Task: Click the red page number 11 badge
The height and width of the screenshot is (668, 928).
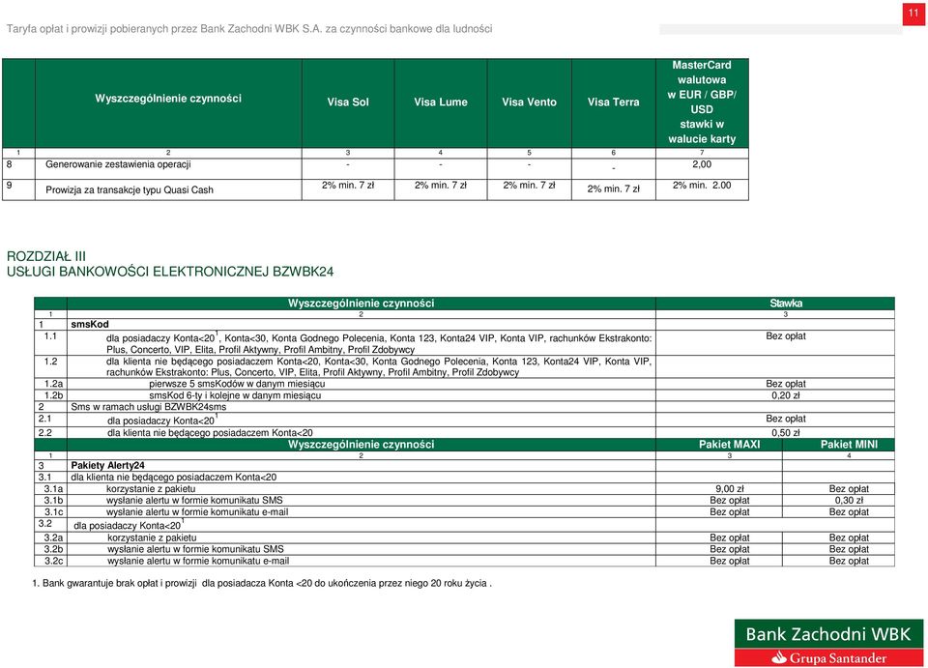Action: coord(913,14)
